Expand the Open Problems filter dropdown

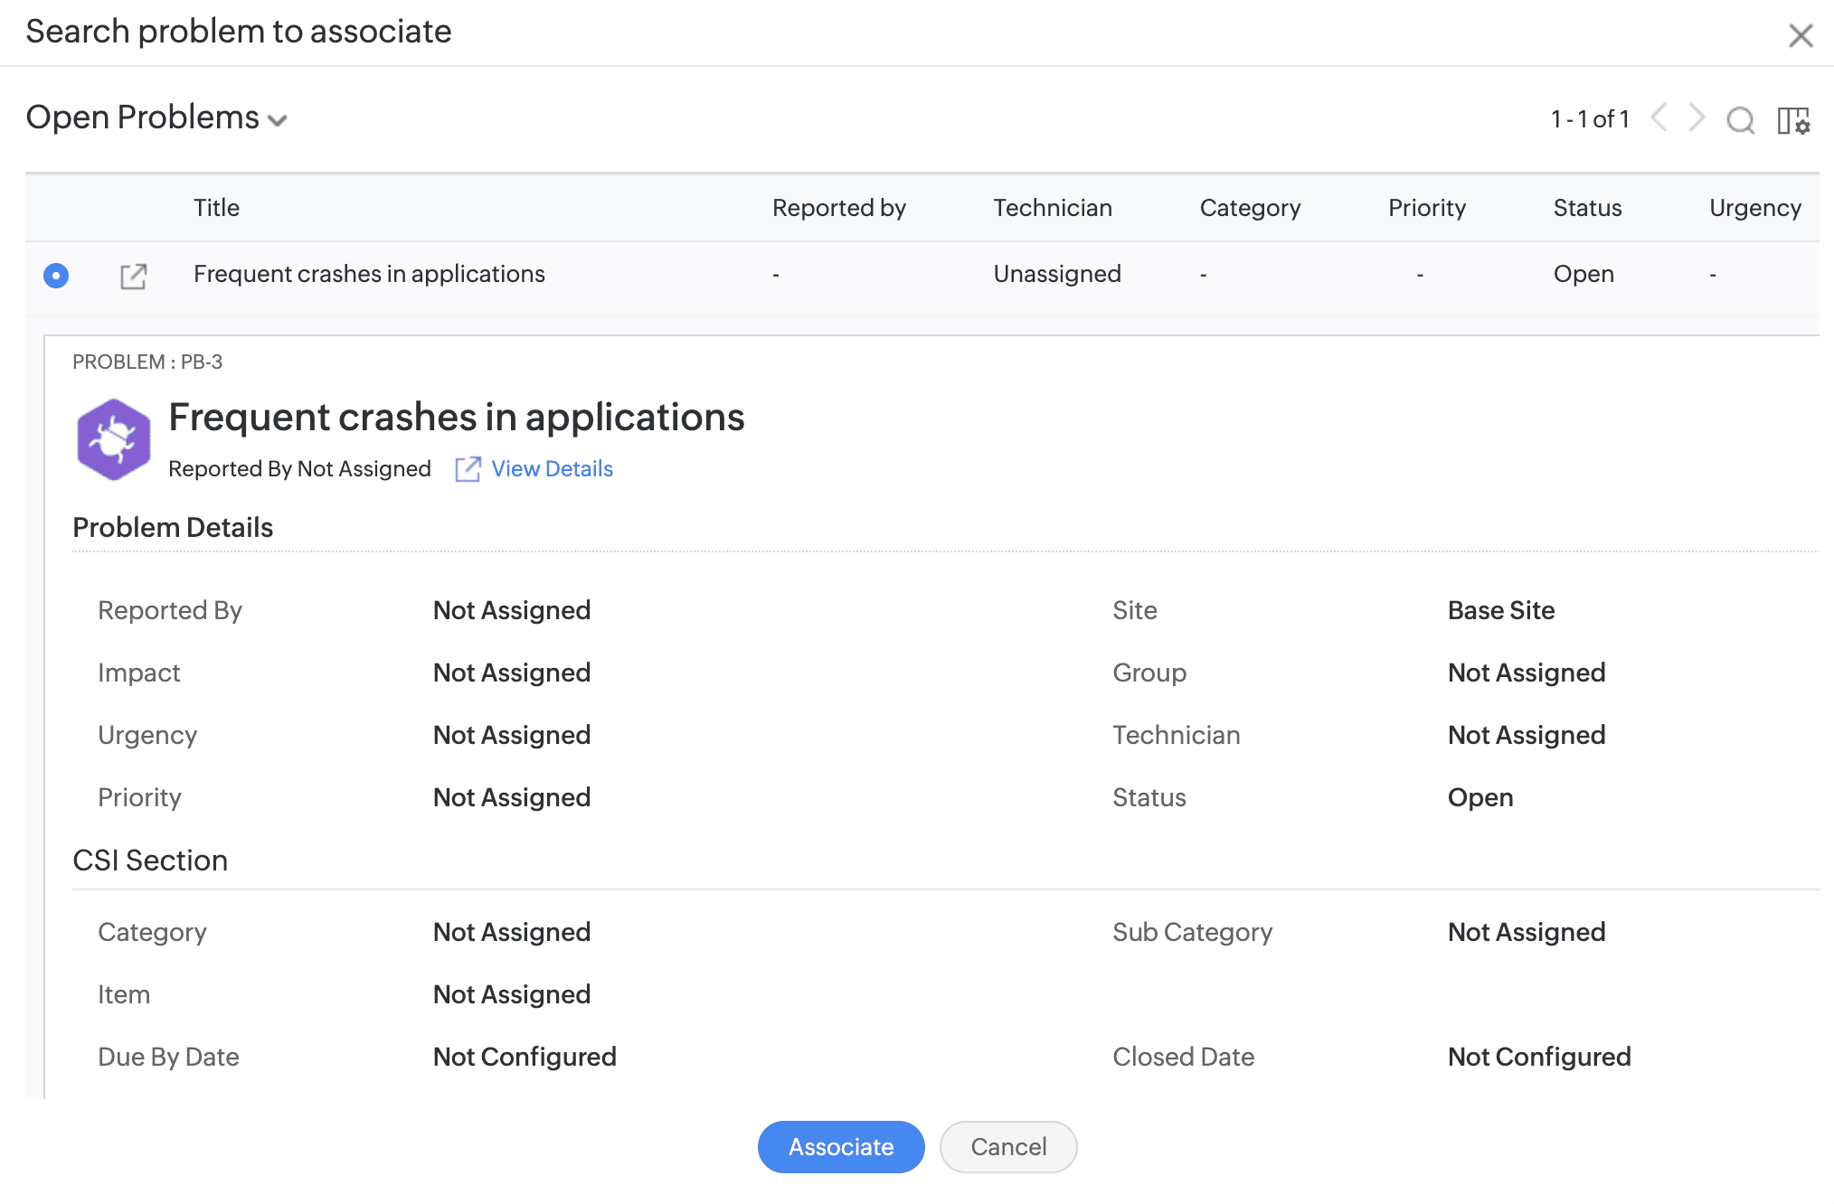click(278, 120)
